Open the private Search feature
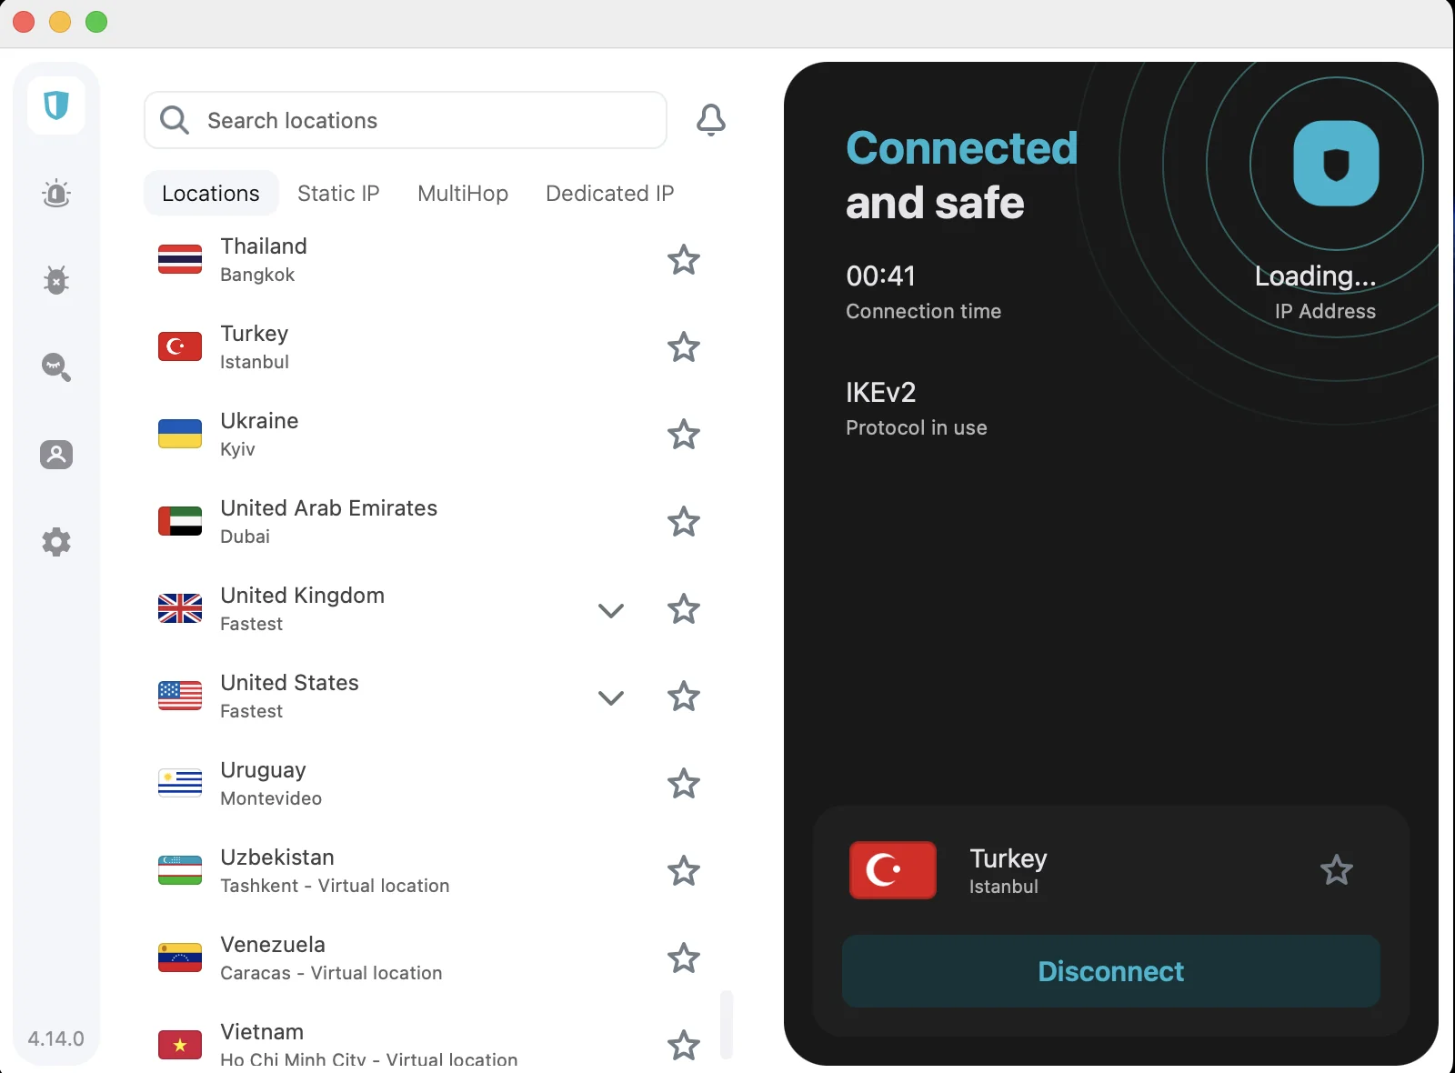Viewport: 1455px width, 1073px height. tap(56, 367)
